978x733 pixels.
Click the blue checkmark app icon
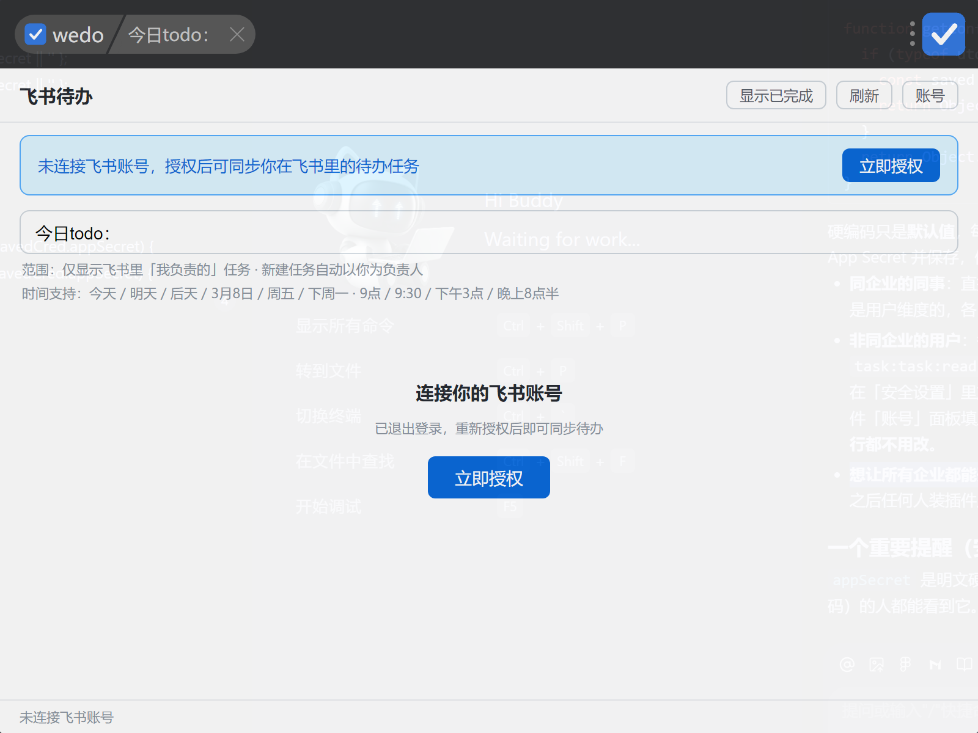tap(944, 34)
